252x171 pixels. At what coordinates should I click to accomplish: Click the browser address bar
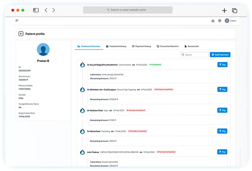click(128, 10)
